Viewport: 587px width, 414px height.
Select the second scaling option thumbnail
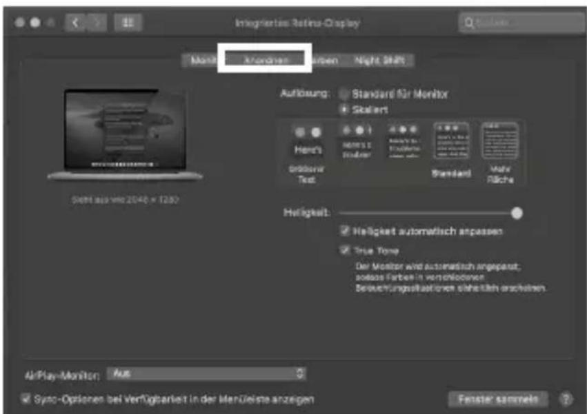coord(357,142)
